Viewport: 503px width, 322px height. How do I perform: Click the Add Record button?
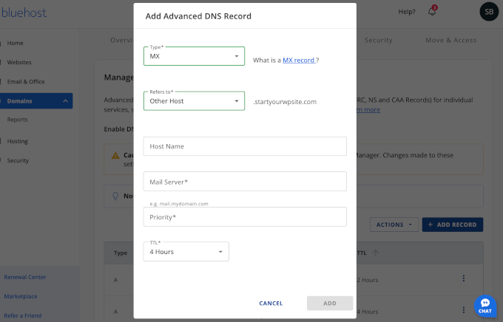click(452, 225)
